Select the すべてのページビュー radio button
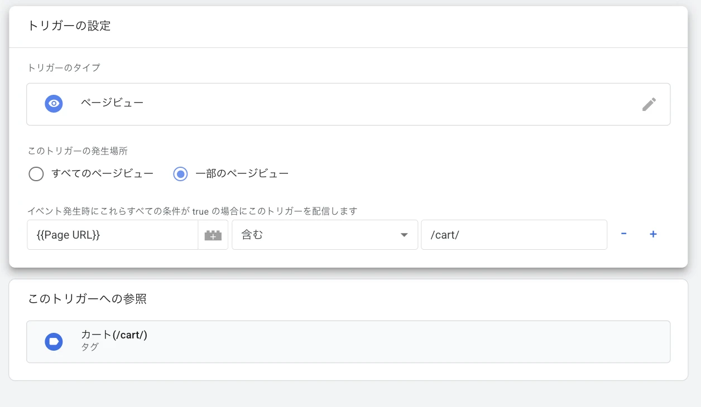The height and width of the screenshot is (407, 701). pos(36,174)
